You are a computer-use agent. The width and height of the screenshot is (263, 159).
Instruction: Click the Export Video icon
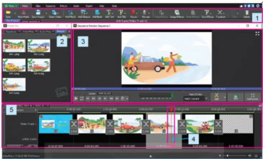(x=54, y=12)
